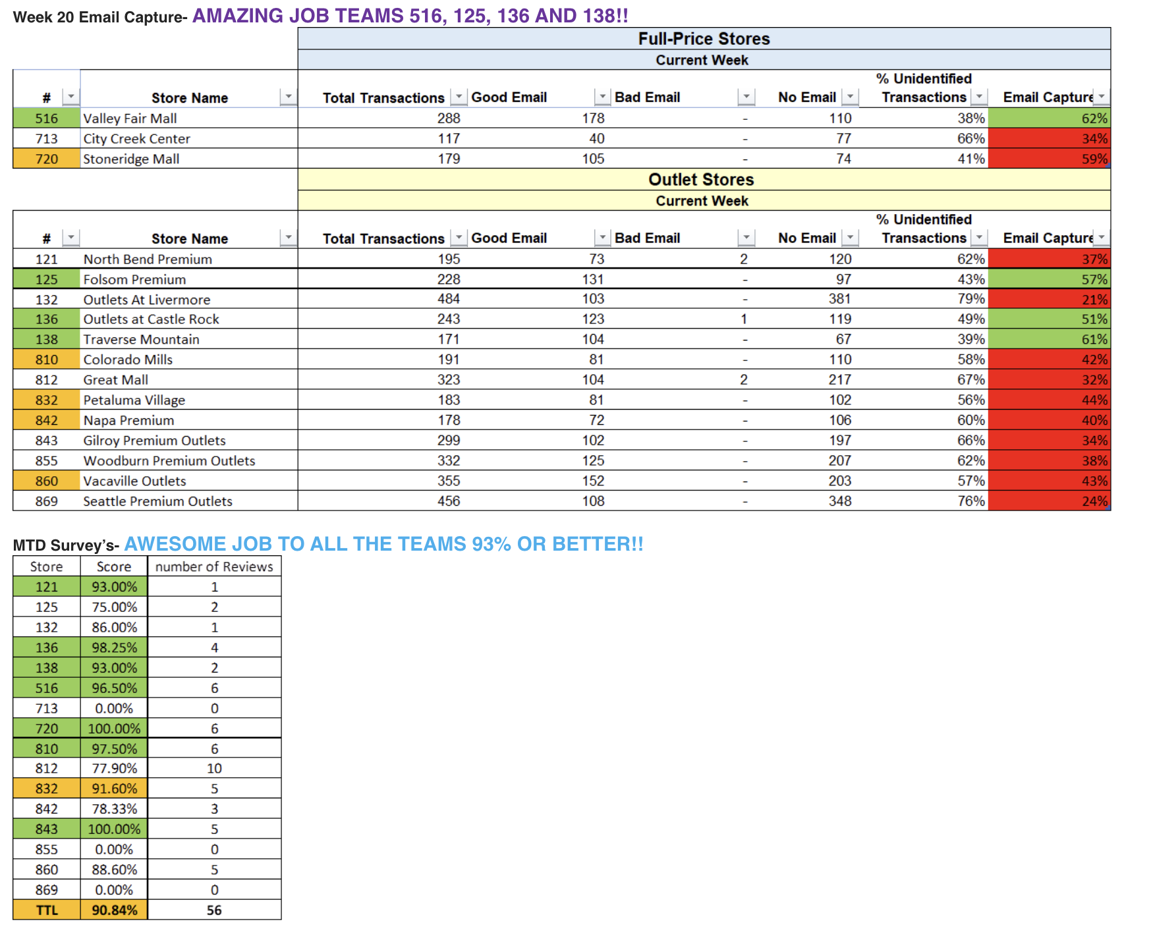Viewport: 1149px width, 934px height.
Task: Select the 77.90% survey score for store 812
Action: (x=114, y=768)
